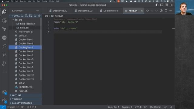
Task: Expand the OUTLINE section
Action: tap(25, 95)
